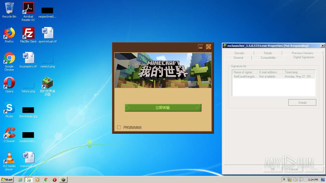The width and height of the screenshot is (326, 183).
Task: Minimize the Minecraft launcher window
Action: [201, 47]
